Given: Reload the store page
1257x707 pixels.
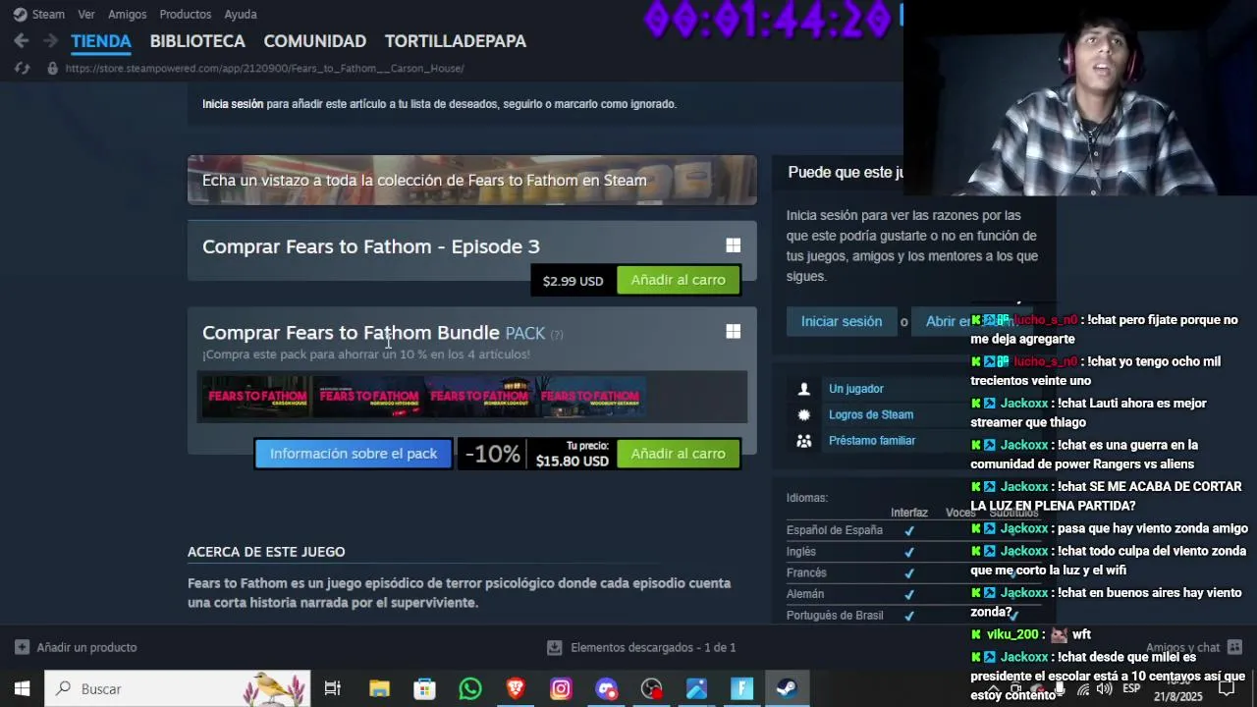Looking at the screenshot, I should 22,68.
